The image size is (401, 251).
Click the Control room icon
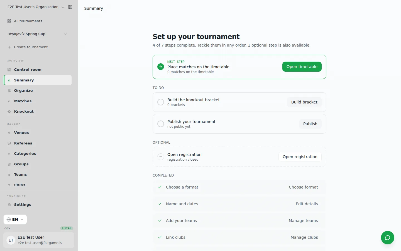(9, 70)
